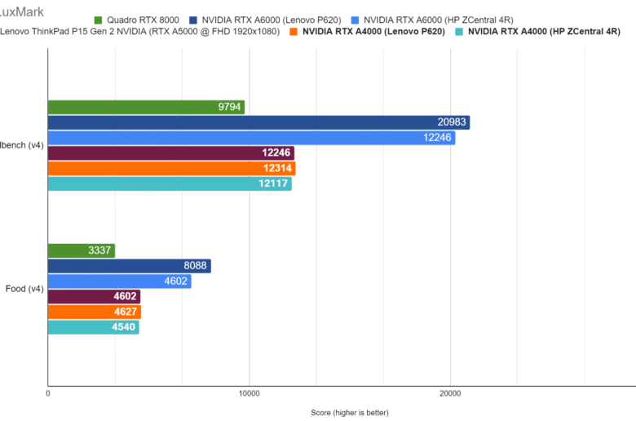Viewport: 636px width, 421px height.
Task: Click the teal A4000 HP ZCentral legend swatch
Action: (x=459, y=32)
